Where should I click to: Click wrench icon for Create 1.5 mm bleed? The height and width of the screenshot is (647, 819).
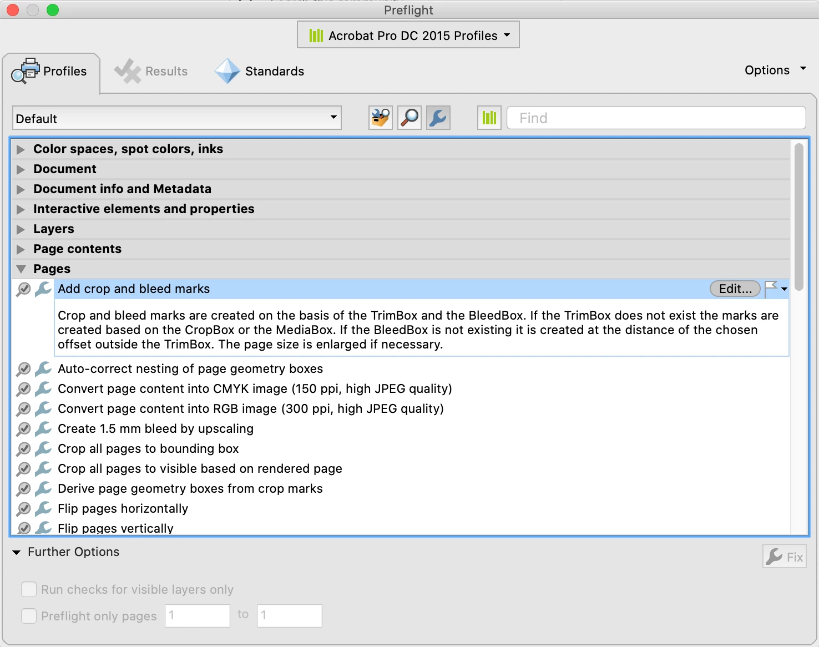[43, 428]
